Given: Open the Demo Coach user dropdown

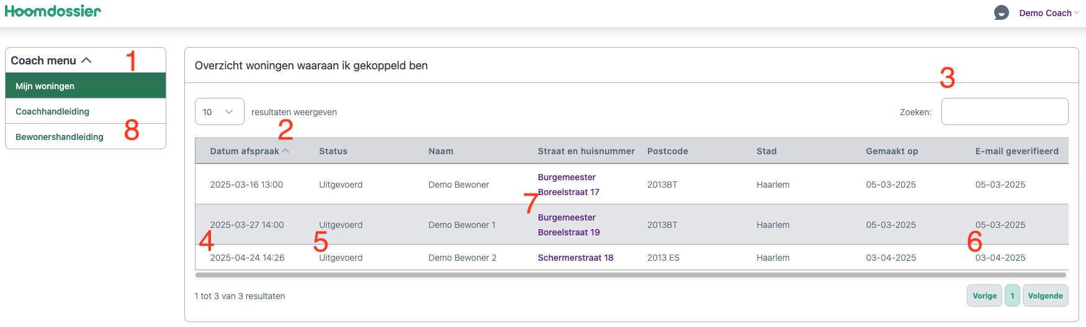Looking at the screenshot, I should coord(1049,13).
